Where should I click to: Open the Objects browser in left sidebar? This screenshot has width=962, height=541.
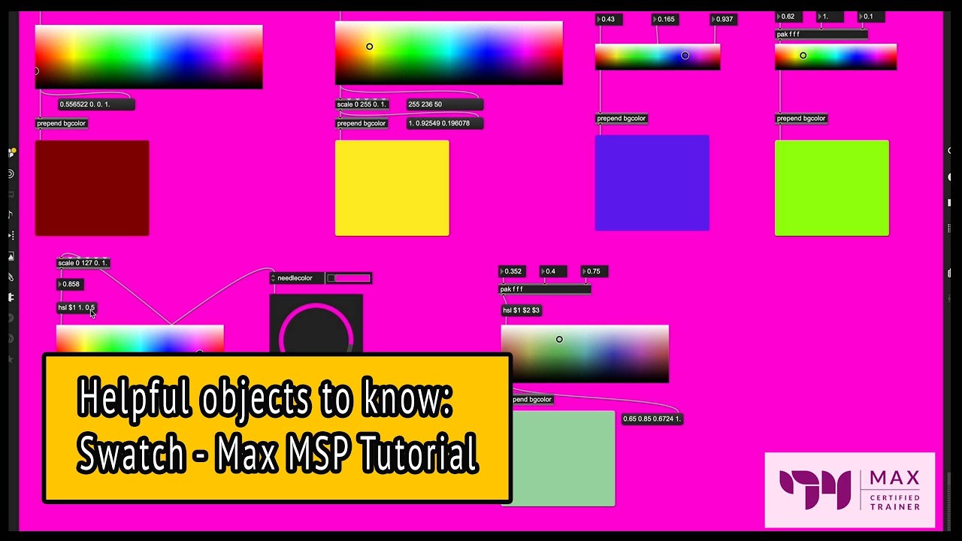[x=11, y=153]
